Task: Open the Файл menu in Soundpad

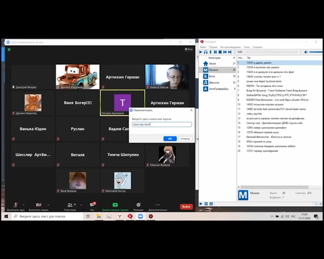Action: (203, 47)
